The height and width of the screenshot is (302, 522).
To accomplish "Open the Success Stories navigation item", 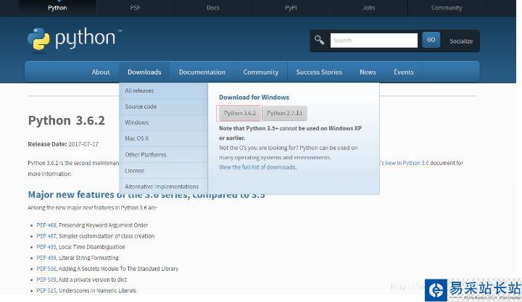I will tap(319, 72).
